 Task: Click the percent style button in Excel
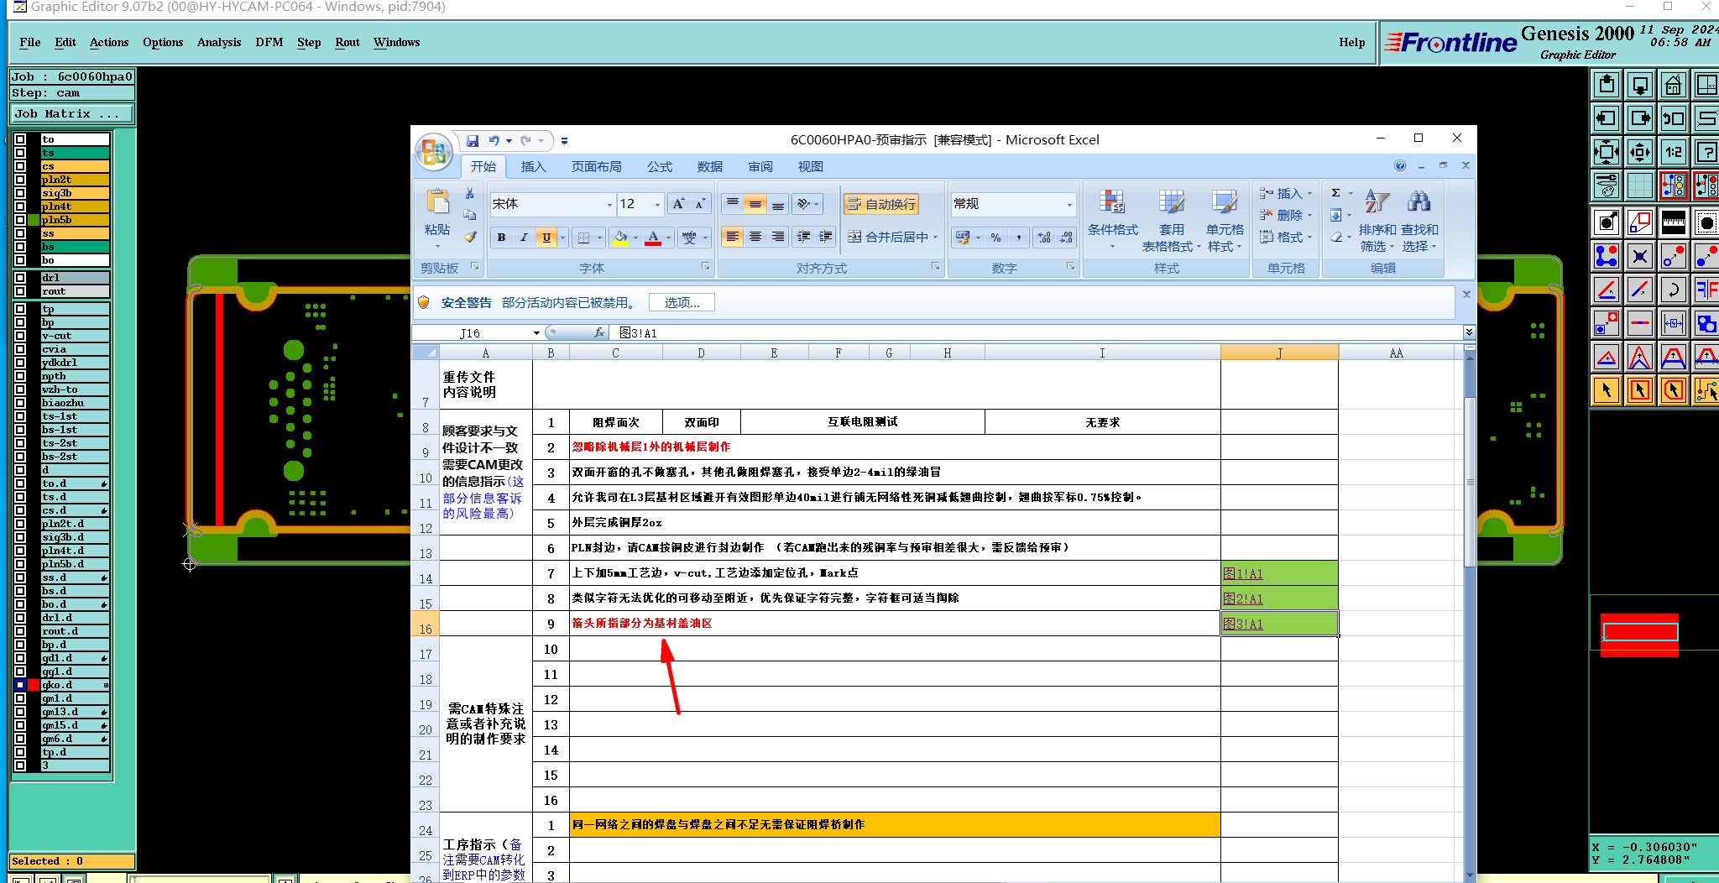coord(996,238)
